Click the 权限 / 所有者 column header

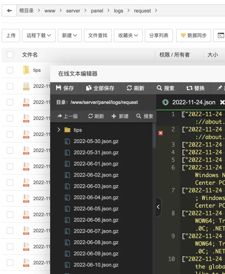click(x=174, y=55)
